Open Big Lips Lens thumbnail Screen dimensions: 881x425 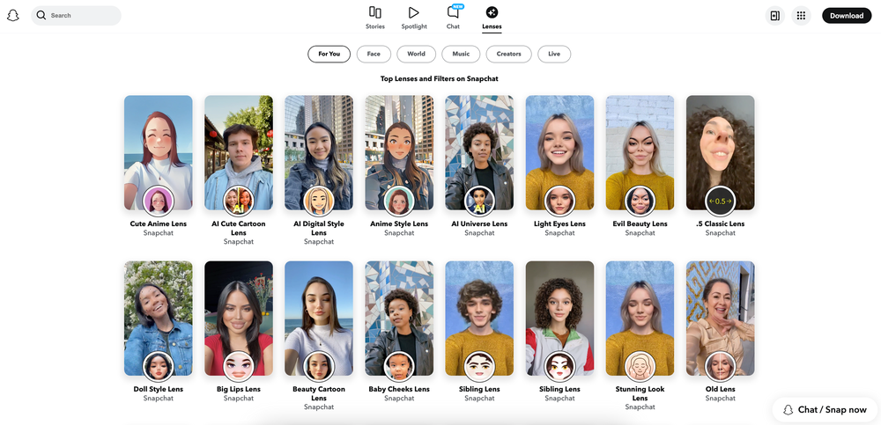(239, 319)
